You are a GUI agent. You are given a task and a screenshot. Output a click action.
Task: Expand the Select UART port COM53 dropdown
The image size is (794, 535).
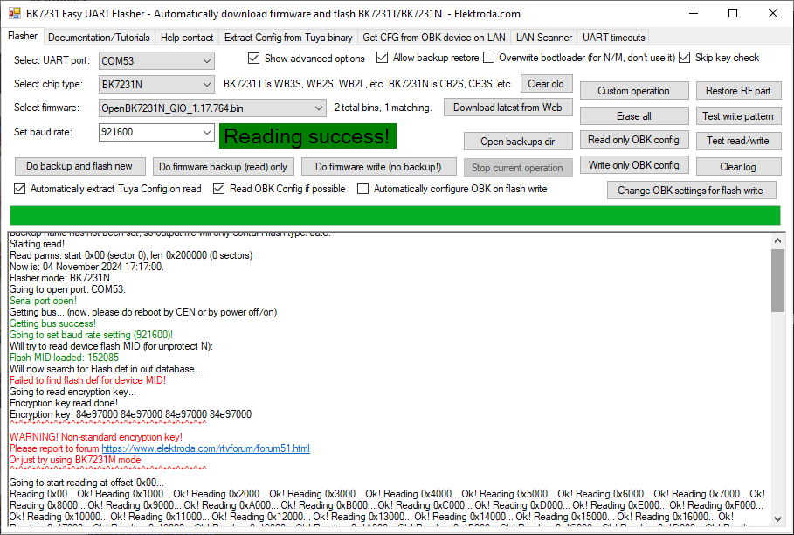[156, 61]
